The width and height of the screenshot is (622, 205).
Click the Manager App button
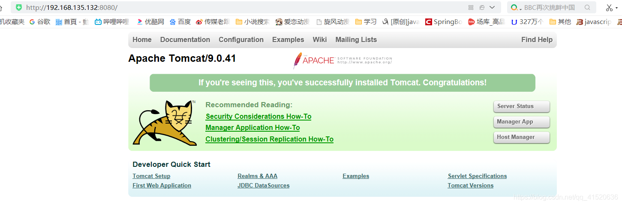click(x=521, y=122)
